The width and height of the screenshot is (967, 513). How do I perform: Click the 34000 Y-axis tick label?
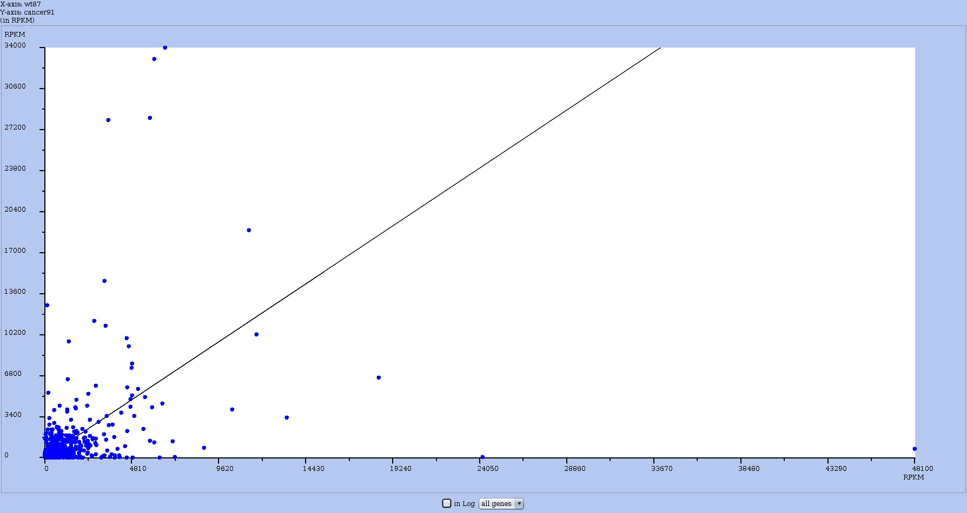point(15,45)
